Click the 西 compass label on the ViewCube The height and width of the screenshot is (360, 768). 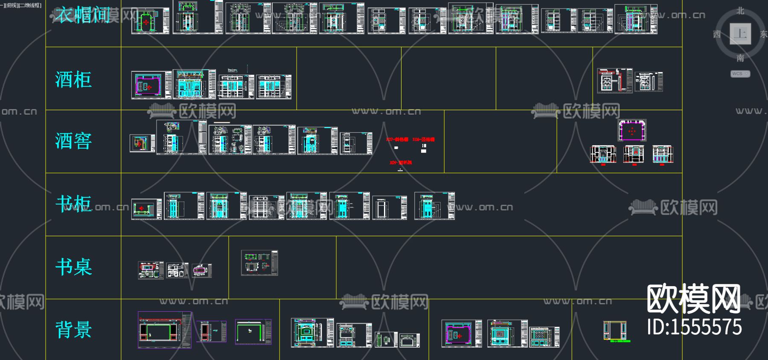pyautogui.click(x=717, y=34)
